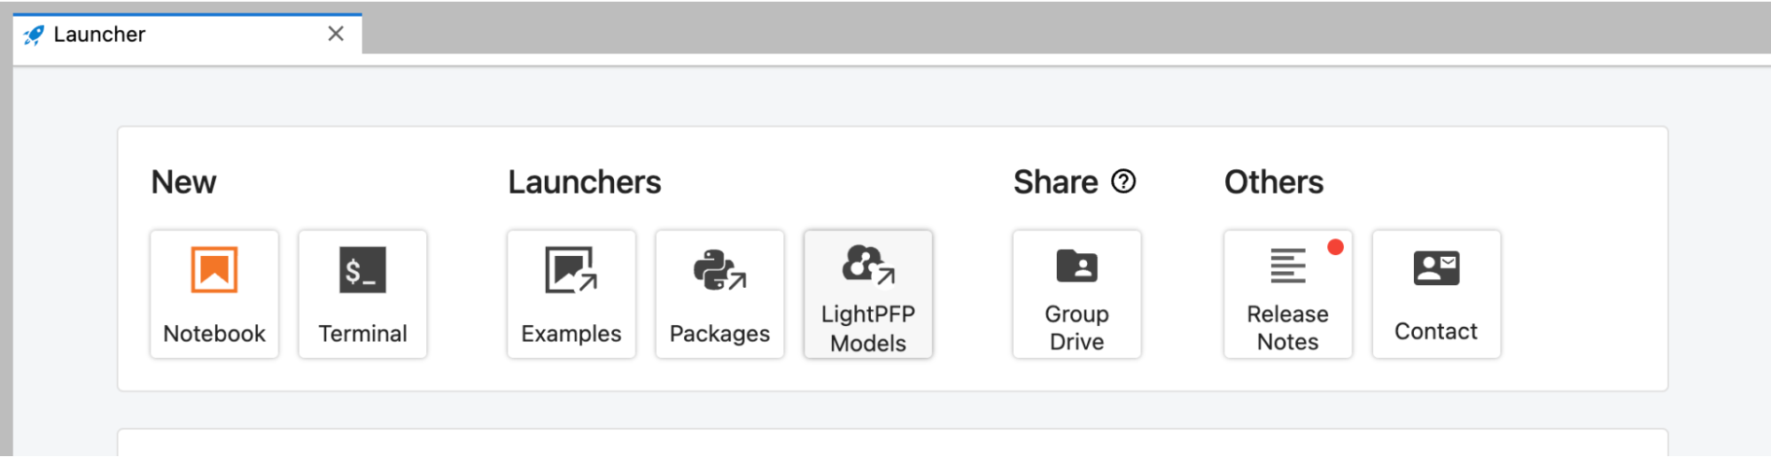This screenshot has width=1771, height=457.
Task: Click the red notification dot on Release Notes
Action: pos(1335,247)
